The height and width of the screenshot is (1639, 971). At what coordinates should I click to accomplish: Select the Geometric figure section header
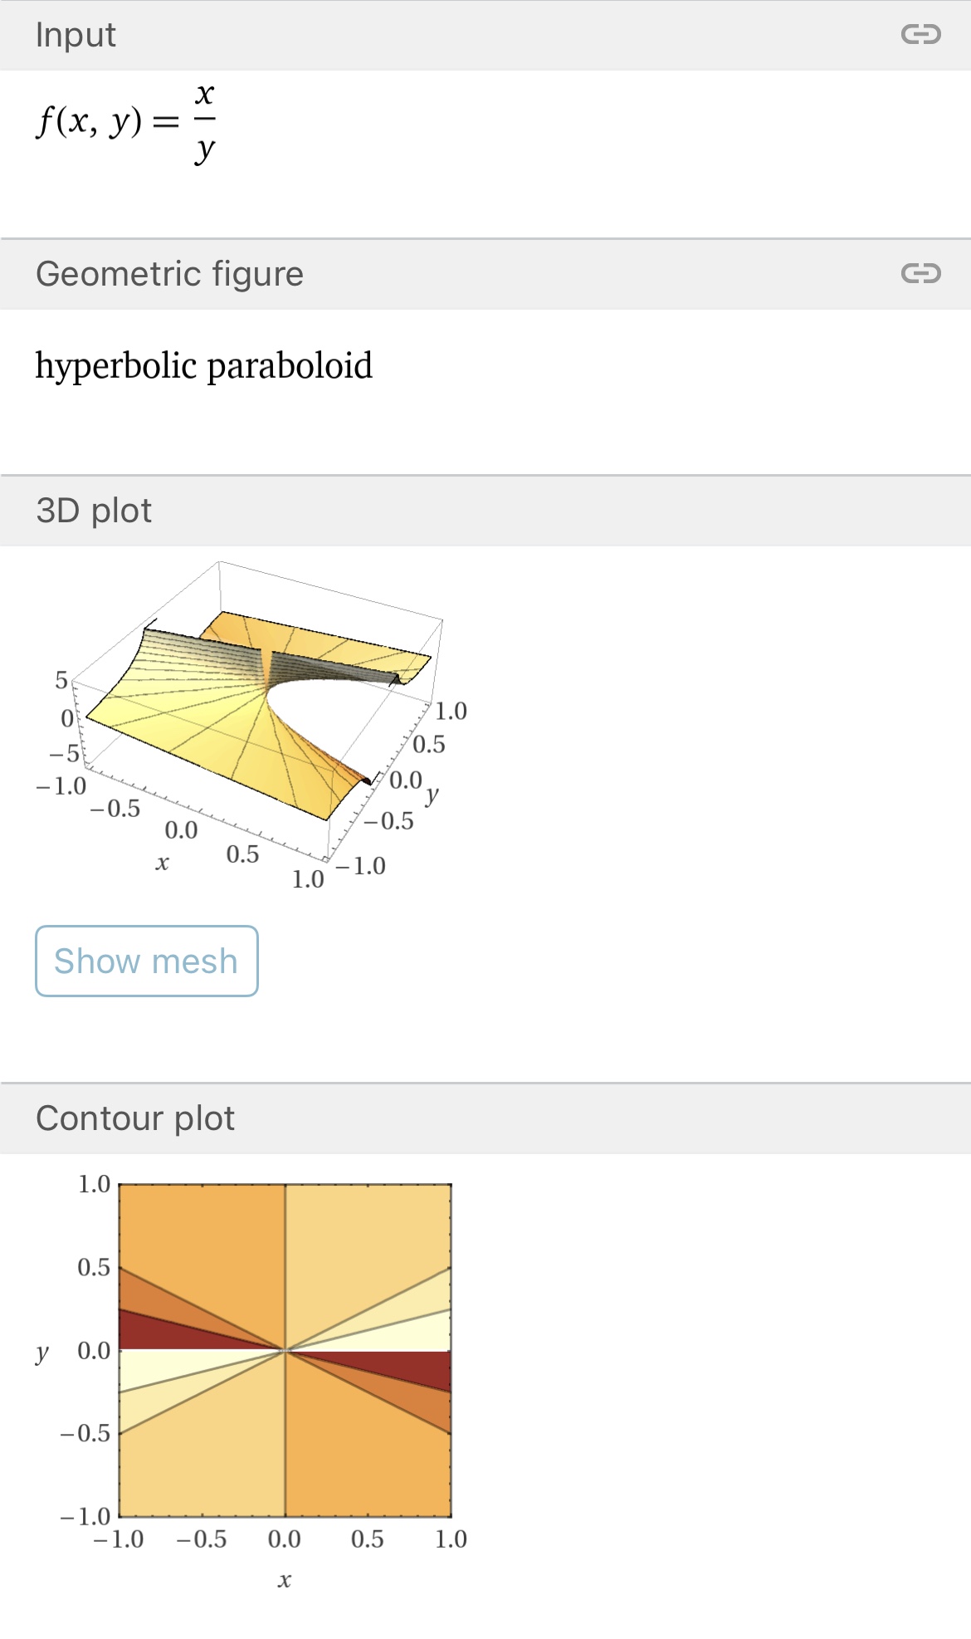(x=169, y=273)
